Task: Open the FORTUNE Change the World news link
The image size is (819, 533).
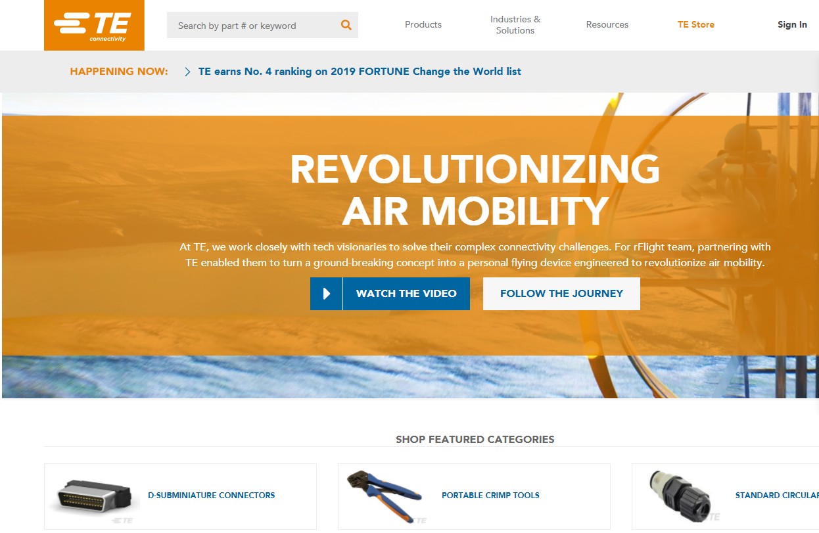Action: [x=360, y=72]
